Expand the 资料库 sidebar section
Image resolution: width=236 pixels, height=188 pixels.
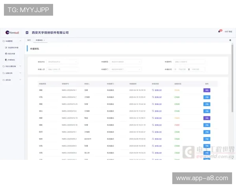point(20,80)
